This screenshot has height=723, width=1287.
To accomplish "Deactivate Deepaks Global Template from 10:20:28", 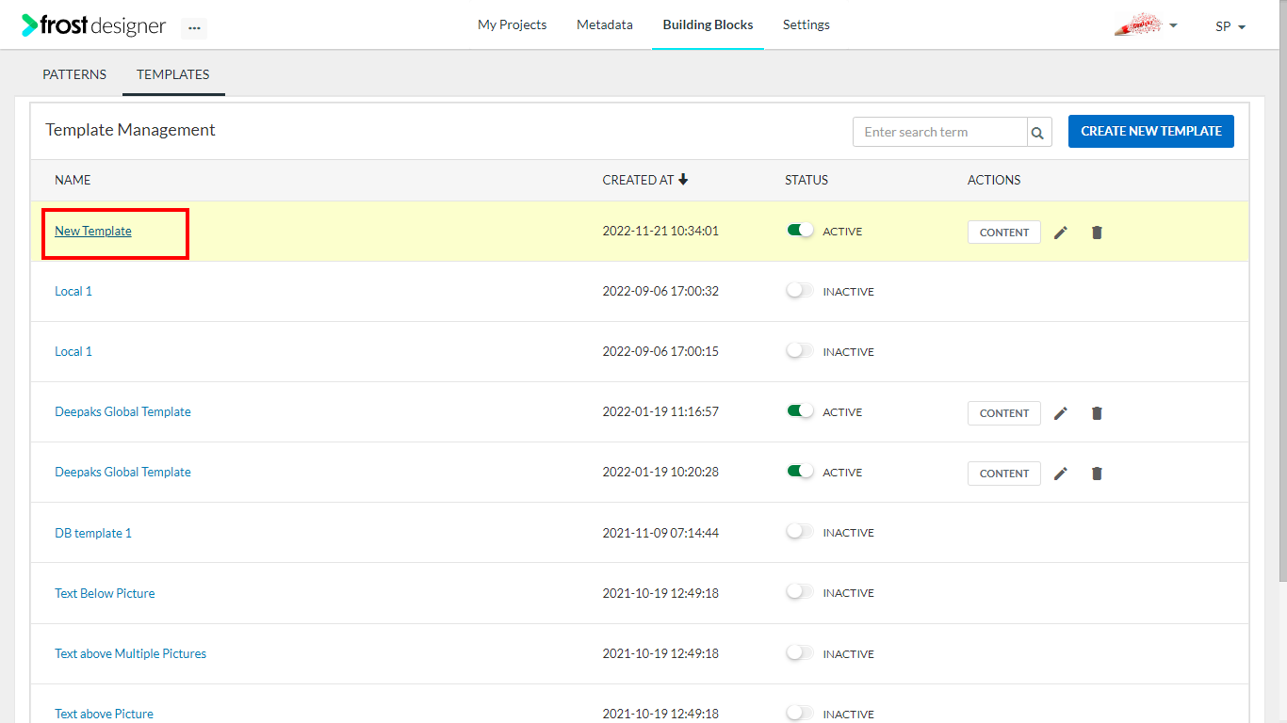I will 800,472.
